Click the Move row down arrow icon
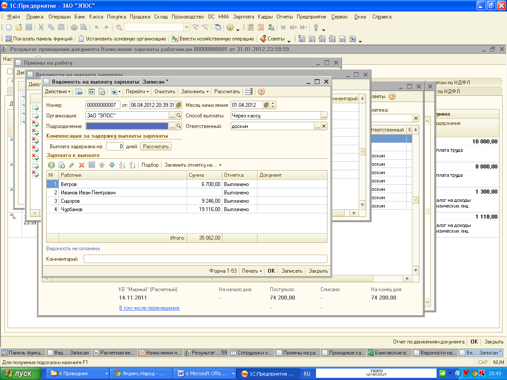This screenshot has height=380, width=507. click(x=112, y=165)
